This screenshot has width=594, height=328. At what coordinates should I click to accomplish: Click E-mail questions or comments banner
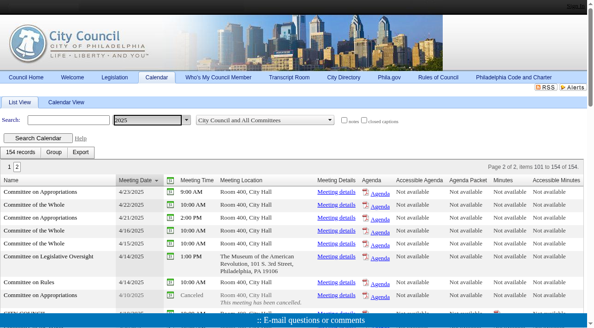[311, 320]
